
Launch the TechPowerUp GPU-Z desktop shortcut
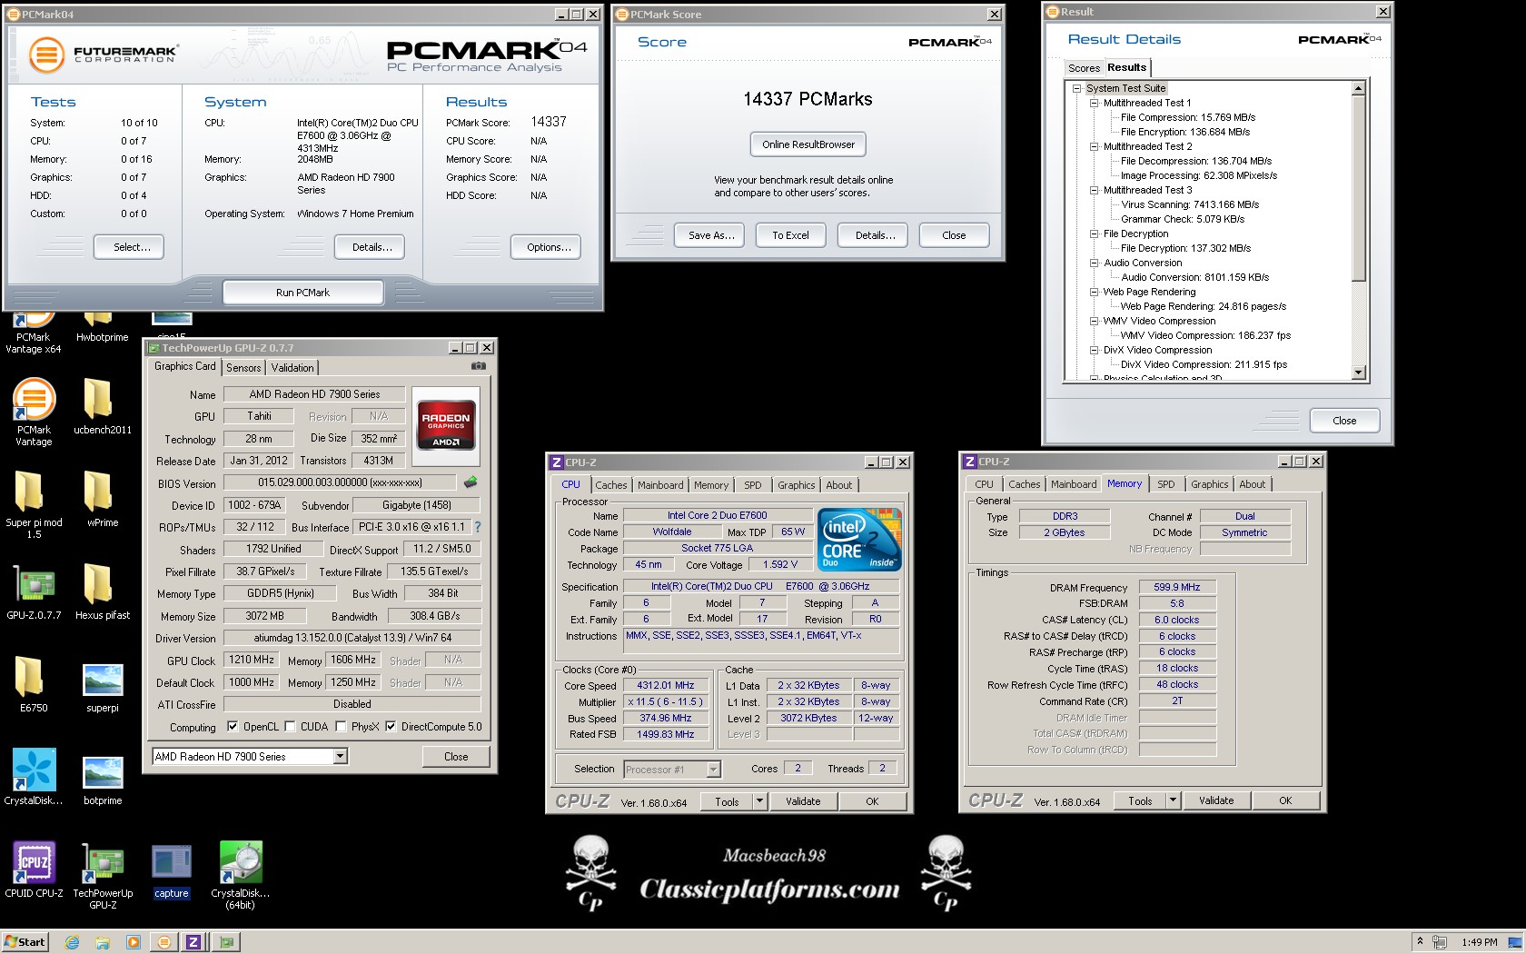pyautogui.click(x=103, y=876)
